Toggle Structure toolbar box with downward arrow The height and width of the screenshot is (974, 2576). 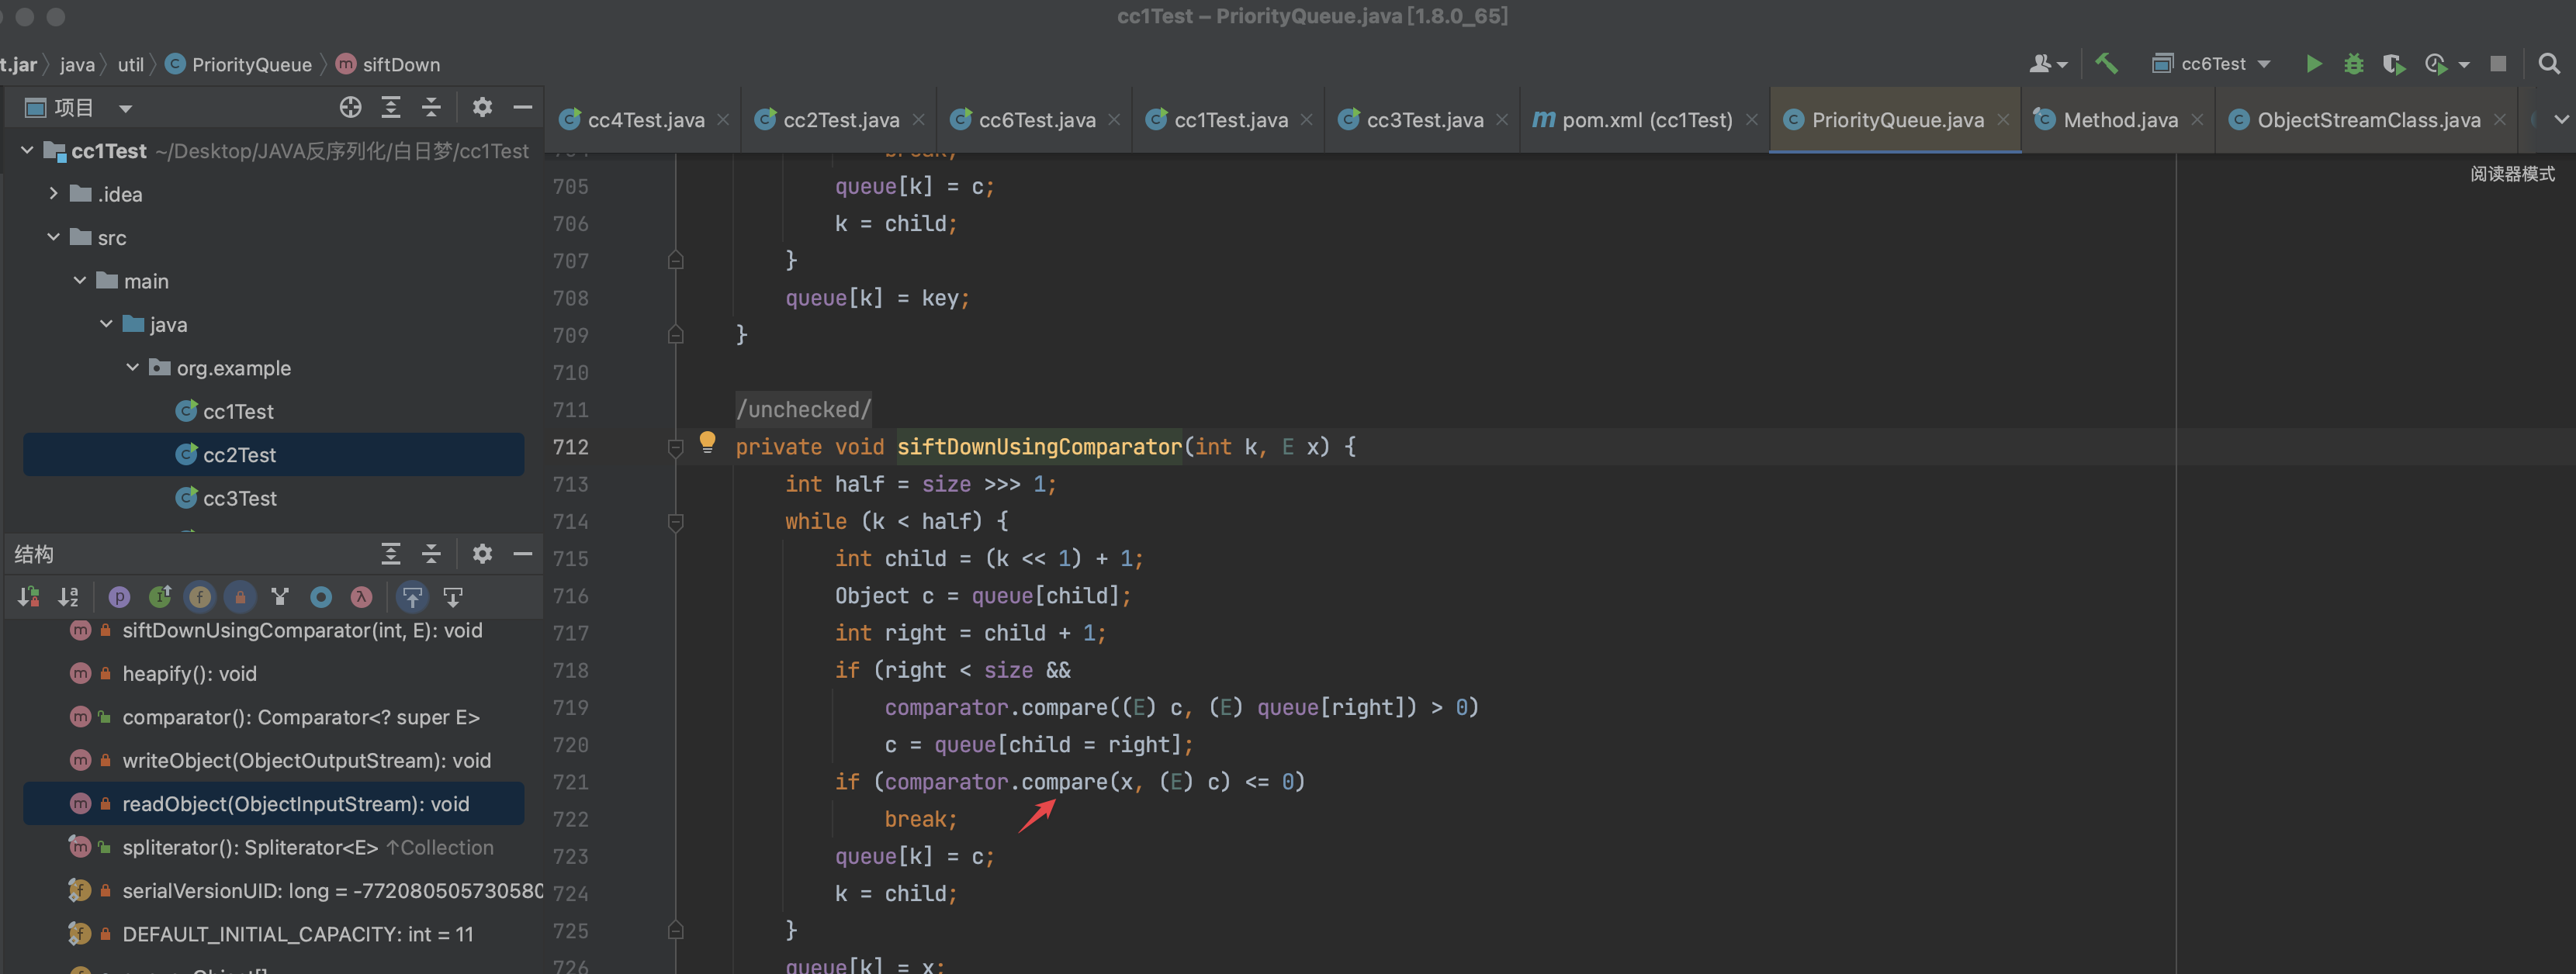(453, 597)
